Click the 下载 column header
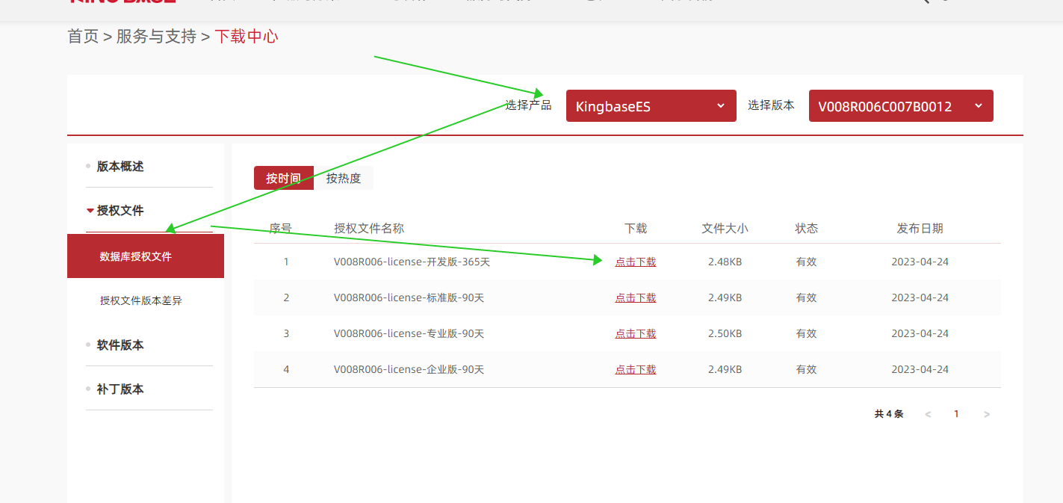The height and width of the screenshot is (503, 1063). (x=636, y=228)
